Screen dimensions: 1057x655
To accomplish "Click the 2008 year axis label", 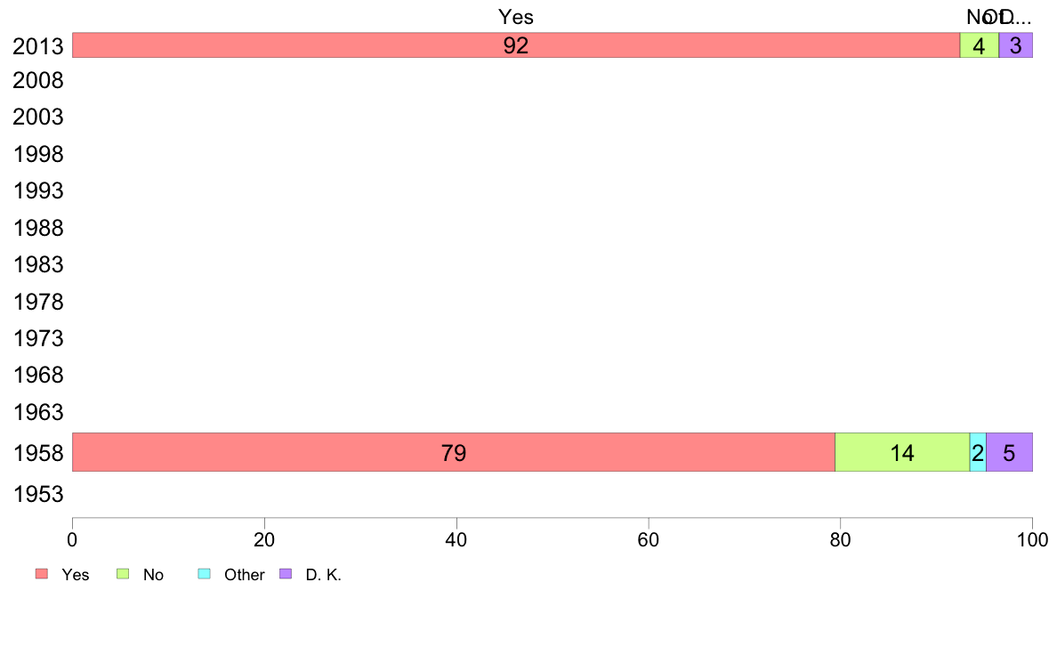I will tap(38, 80).
